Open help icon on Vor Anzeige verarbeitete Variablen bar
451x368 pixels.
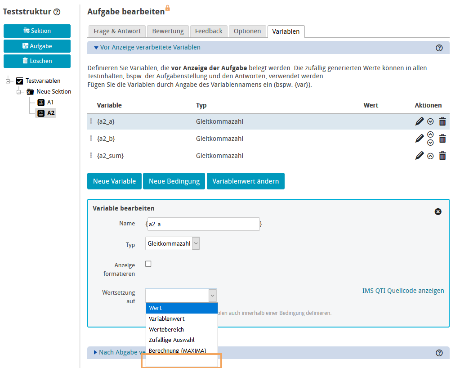pos(439,47)
